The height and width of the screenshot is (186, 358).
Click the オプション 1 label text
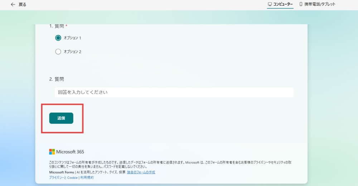tap(72, 38)
